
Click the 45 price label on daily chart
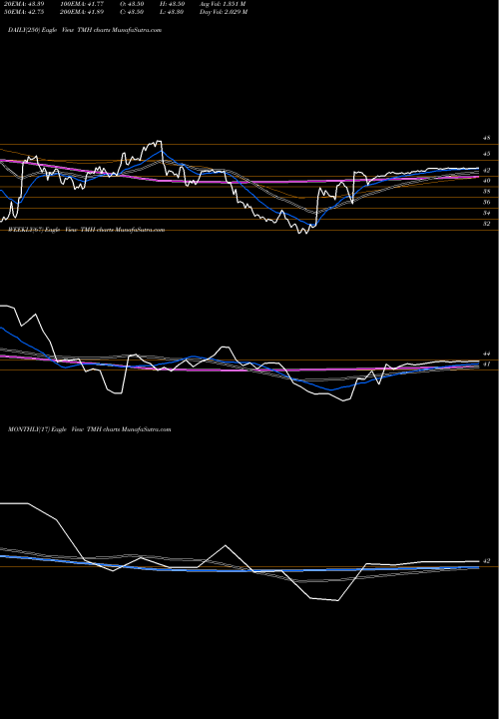(x=487, y=154)
